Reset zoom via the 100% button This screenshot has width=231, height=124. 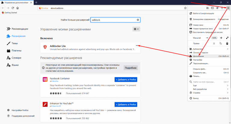(x=214, y=38)
